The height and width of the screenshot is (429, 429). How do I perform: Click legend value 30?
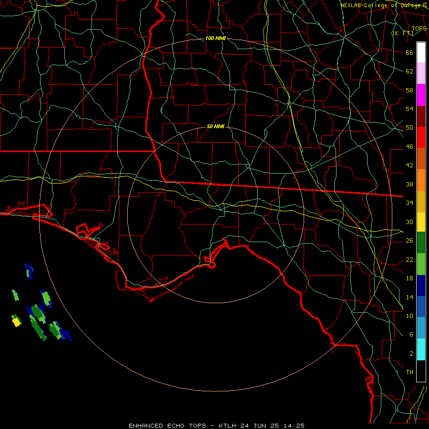point(409,222)
